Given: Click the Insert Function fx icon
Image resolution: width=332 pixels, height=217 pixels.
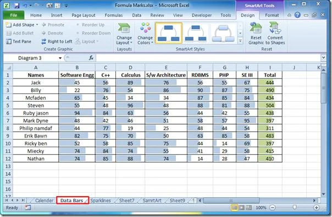Looking at the screenshot, I should tap(91, 58).
